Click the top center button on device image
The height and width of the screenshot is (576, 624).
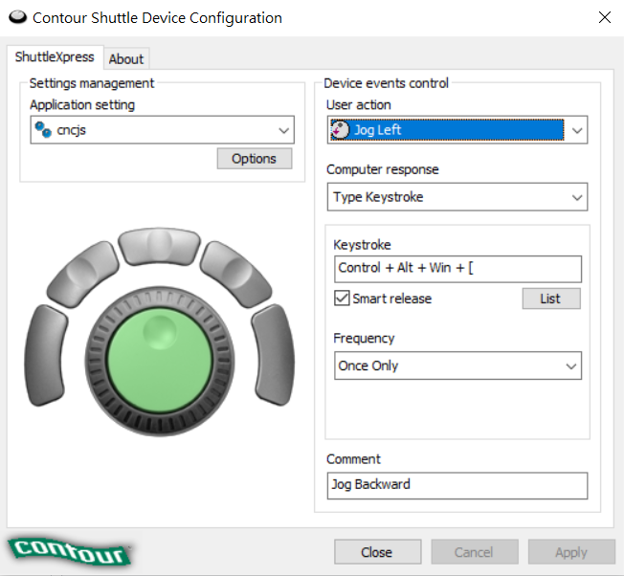159,243
